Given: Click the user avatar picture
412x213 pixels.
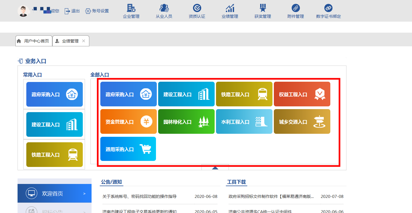Looking at the screenshot, I should tap(23, 11).
